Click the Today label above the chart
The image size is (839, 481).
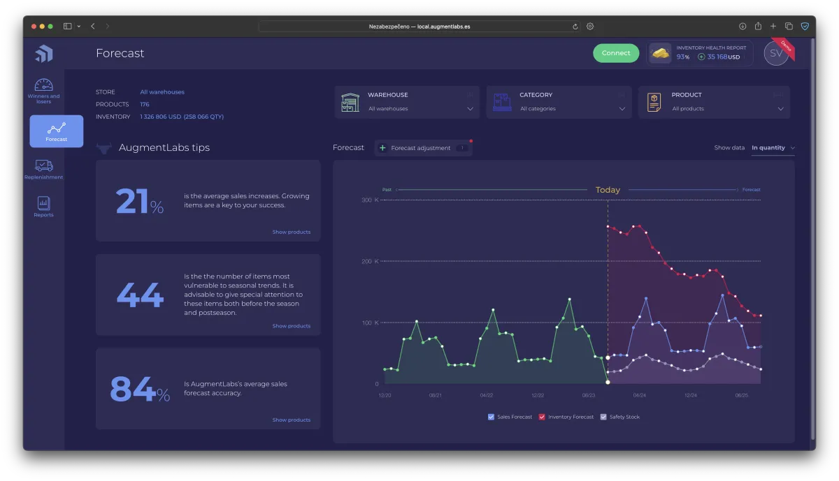tap(608, 190)
